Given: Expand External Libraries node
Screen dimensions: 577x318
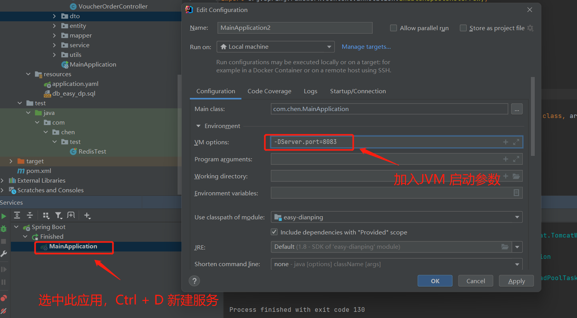Looking at the screenshot, I should 2,181.
